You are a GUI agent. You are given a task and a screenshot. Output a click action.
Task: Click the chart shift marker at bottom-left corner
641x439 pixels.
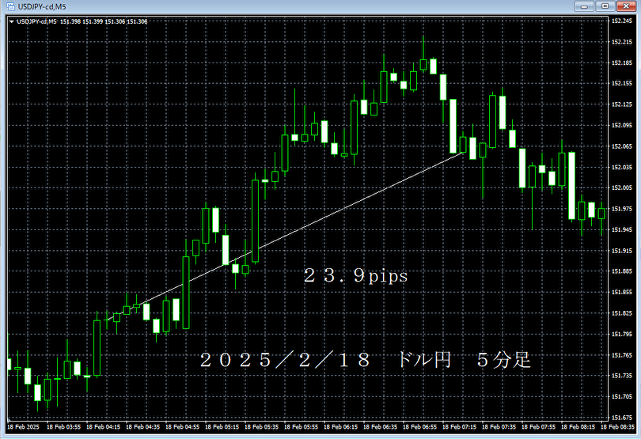[x=8, y=419]
